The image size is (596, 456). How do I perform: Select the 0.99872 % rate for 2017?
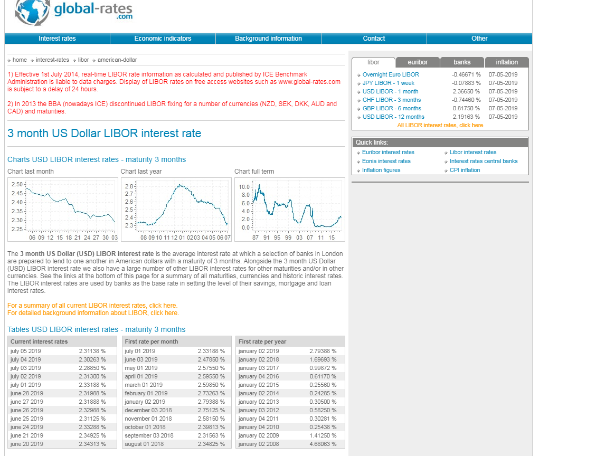pyautogui.click(x=323, y=368)
